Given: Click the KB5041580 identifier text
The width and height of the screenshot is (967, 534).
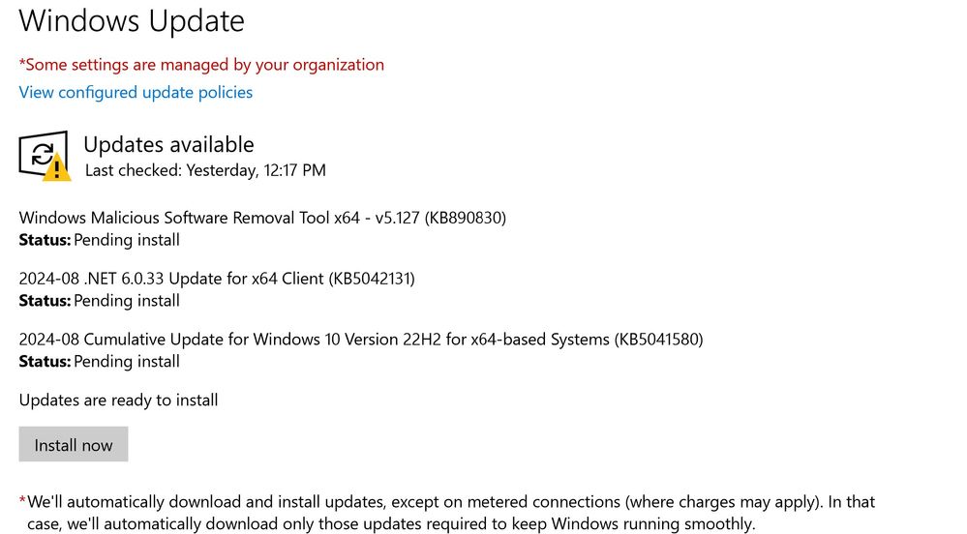Looking at the screenshot, I should point(659,340).
